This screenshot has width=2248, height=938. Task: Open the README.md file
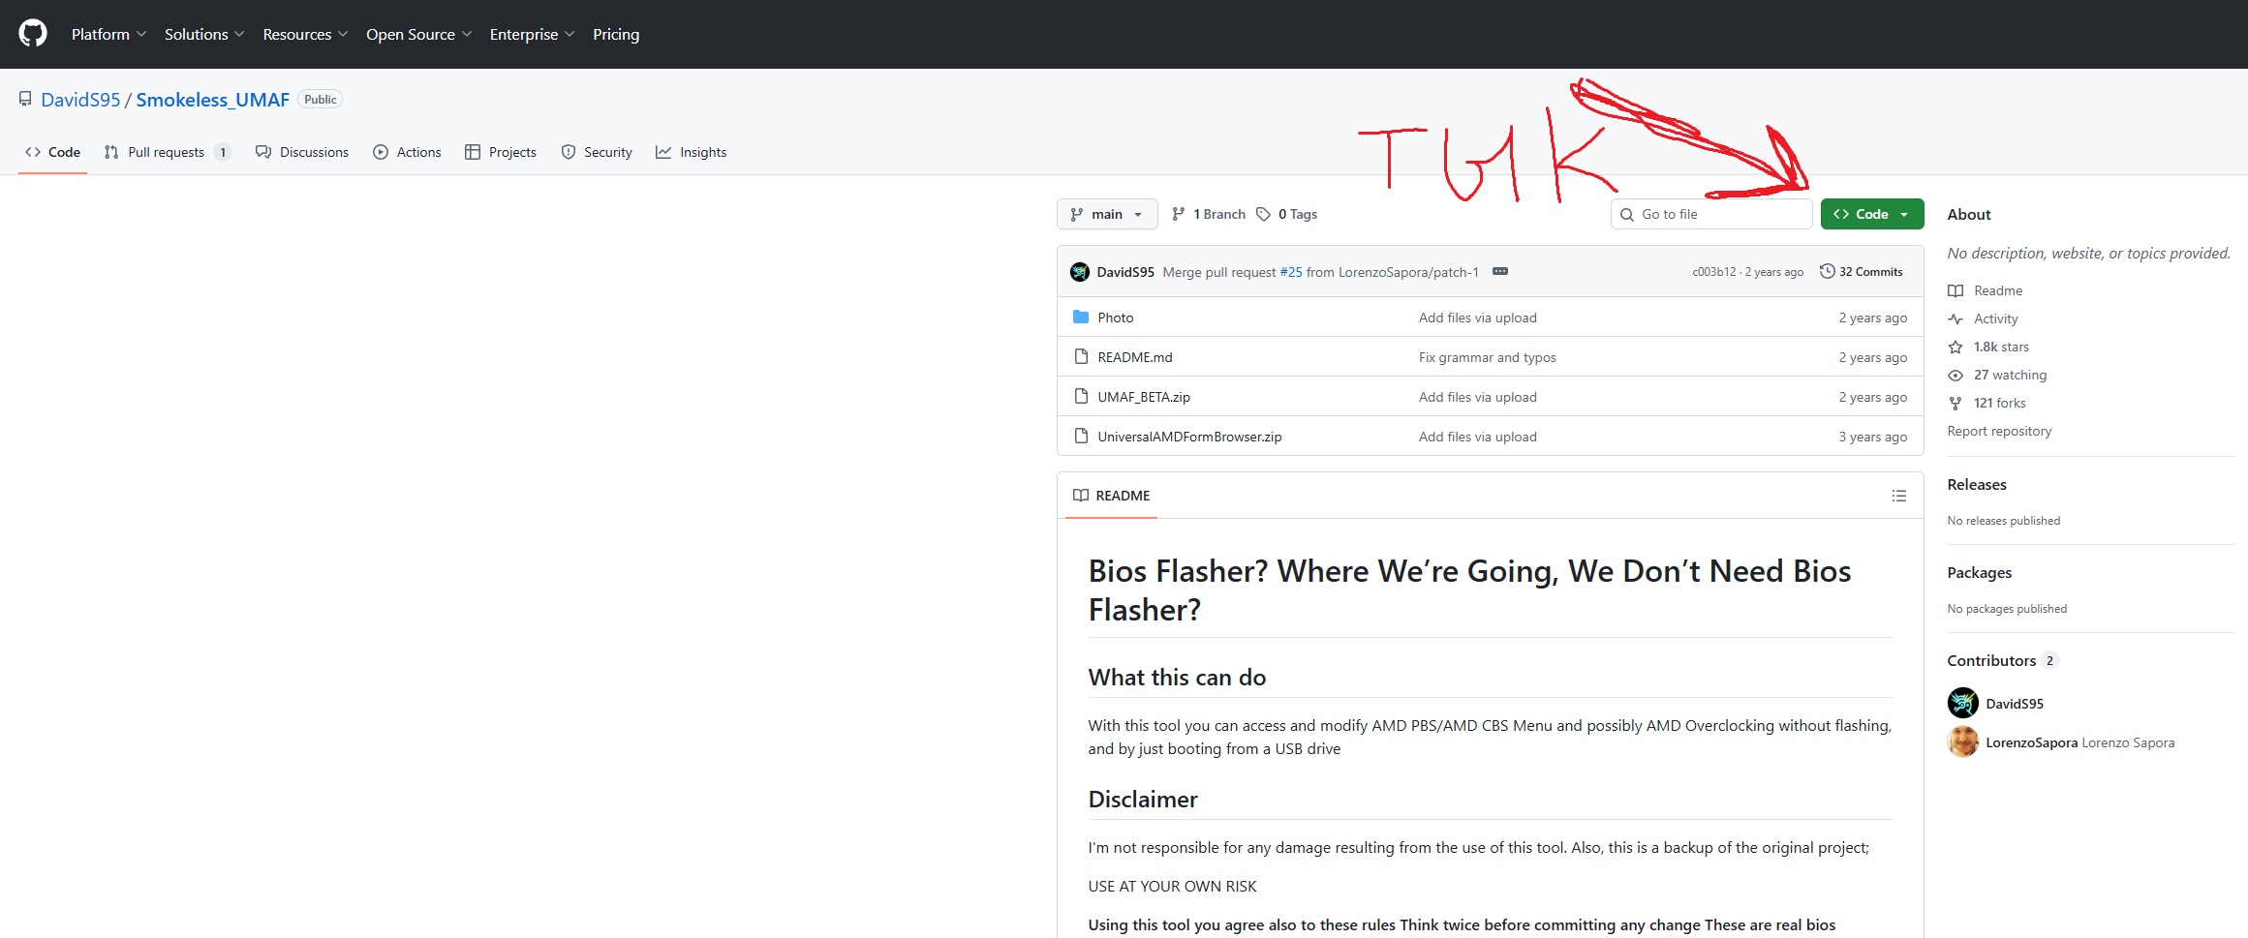1135,357
